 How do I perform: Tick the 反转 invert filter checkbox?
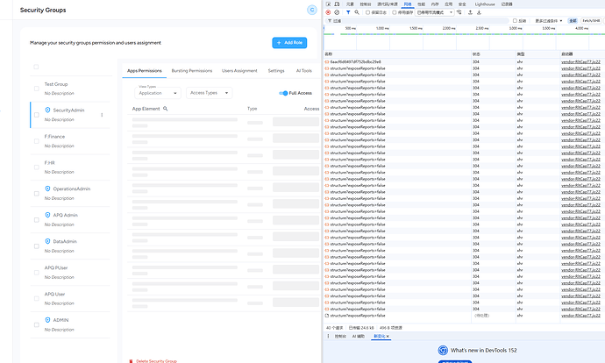click(515, 21)
